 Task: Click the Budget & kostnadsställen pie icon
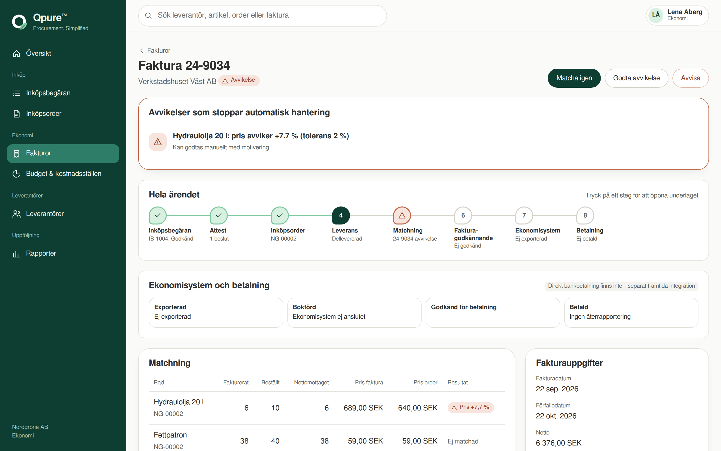17,174
